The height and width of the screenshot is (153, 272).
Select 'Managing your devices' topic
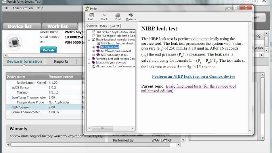(x=111, y=63)
